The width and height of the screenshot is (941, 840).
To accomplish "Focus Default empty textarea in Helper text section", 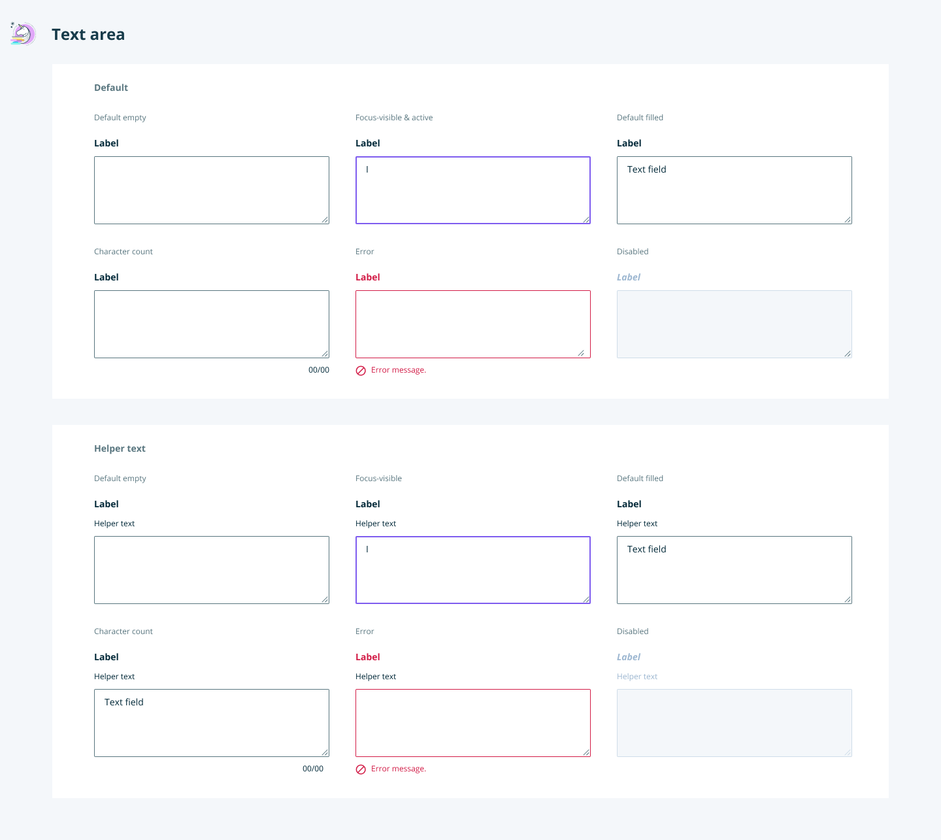I will 212,570.
